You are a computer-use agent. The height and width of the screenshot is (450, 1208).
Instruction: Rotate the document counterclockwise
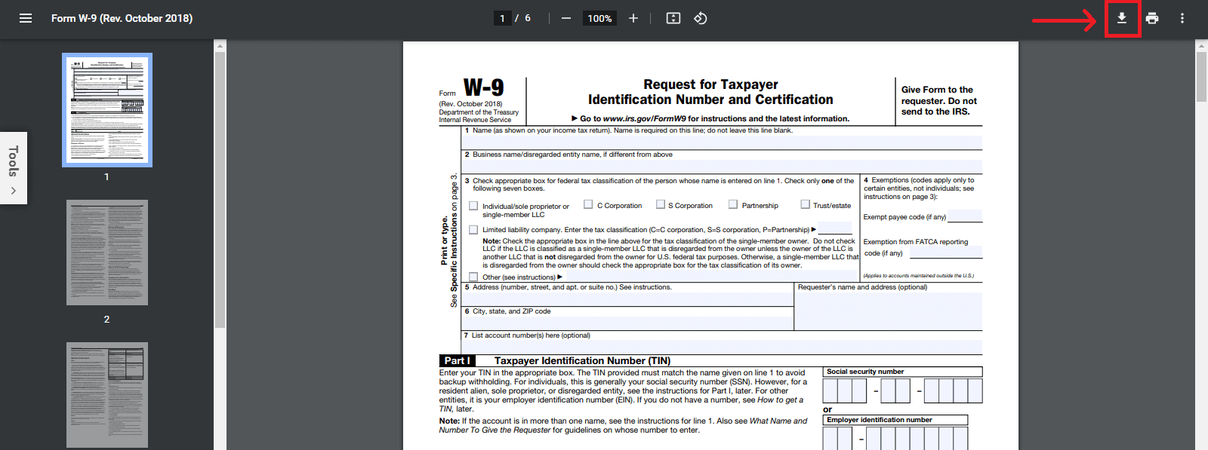click(701, 18)
